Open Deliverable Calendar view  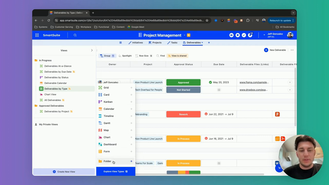point(55,83)
